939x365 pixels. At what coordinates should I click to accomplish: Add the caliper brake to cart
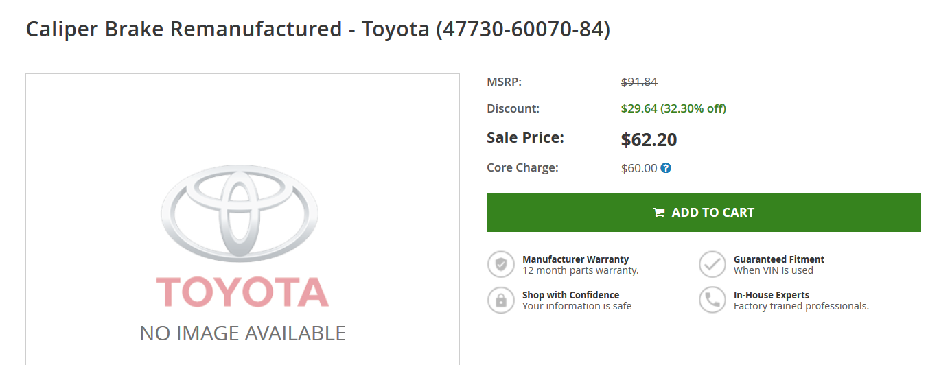pyautogui.click(x=704, y=212)
